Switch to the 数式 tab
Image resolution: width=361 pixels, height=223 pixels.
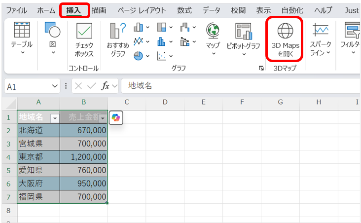tap(184, 10)
